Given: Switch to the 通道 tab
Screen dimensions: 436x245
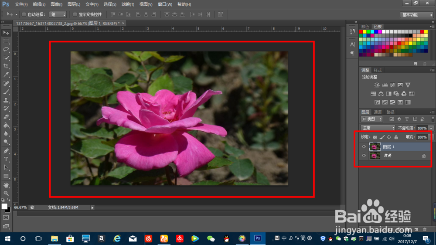Looking at the screenshot, I should tap(378, 112).
